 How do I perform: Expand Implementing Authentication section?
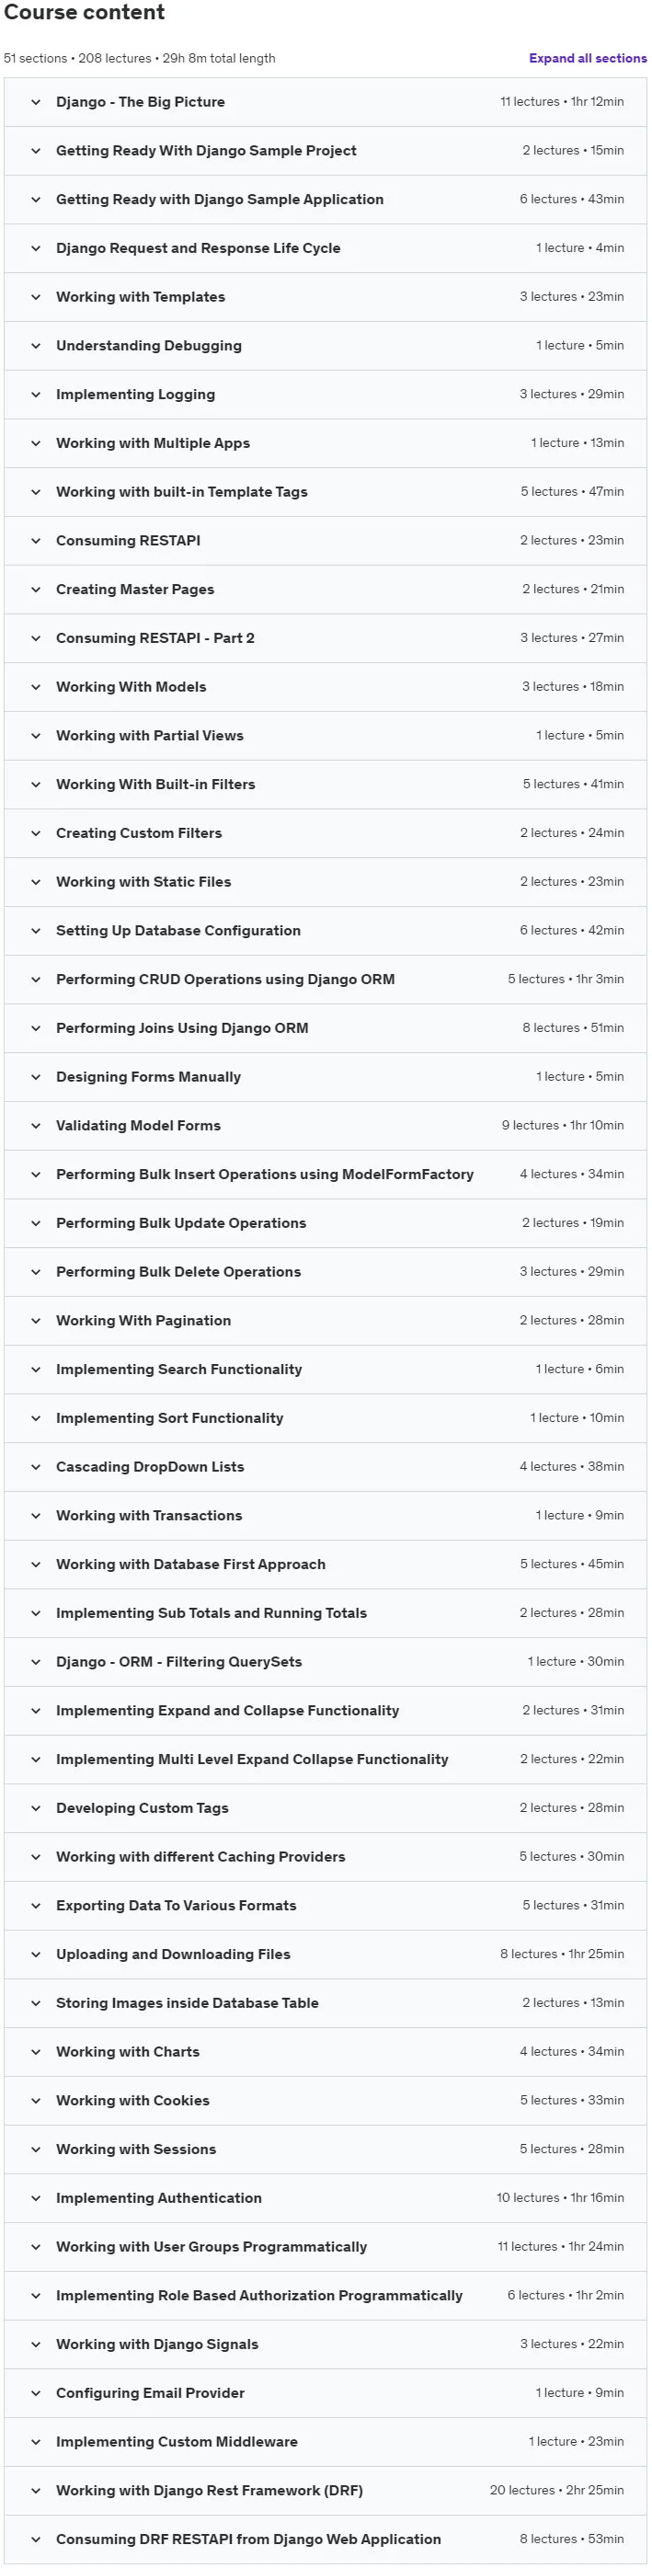(325, 2198)
